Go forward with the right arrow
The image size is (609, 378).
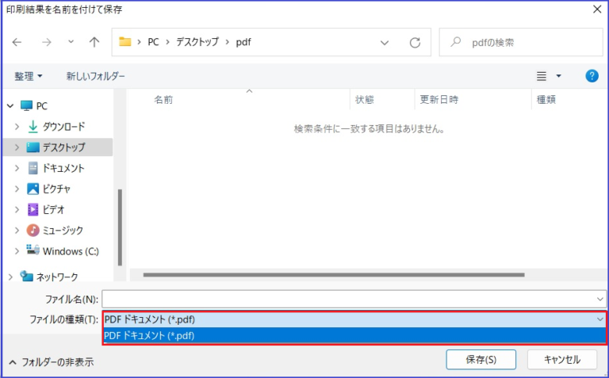pyautogui.click(x=46, y=42)
